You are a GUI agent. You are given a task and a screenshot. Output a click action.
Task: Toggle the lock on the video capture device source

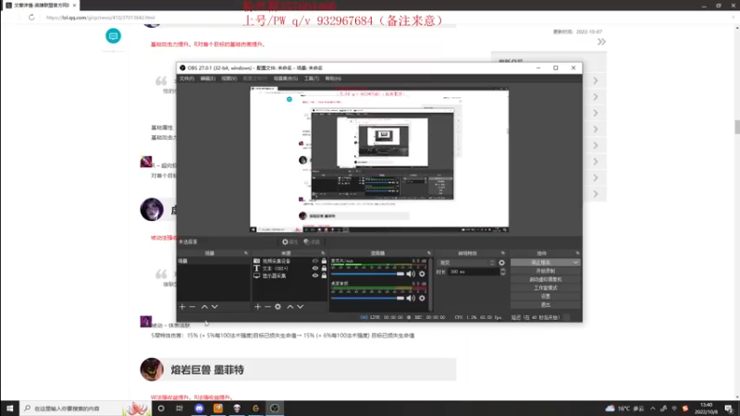click(324, 261)
